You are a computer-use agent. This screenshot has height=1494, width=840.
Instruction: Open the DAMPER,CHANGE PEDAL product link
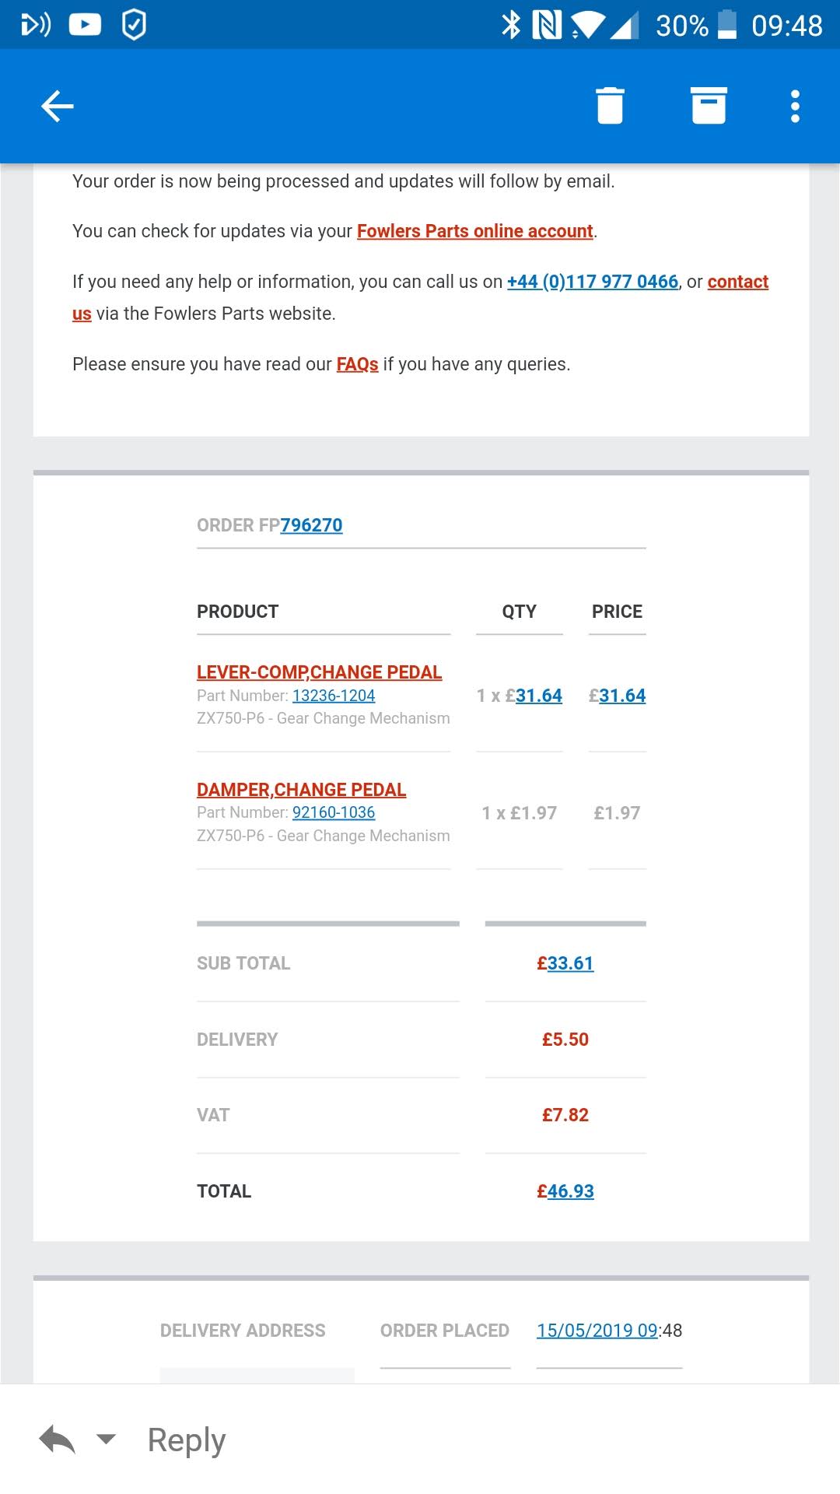point(301,790)
